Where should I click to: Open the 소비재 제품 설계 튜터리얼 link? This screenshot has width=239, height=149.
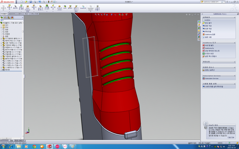214,87
